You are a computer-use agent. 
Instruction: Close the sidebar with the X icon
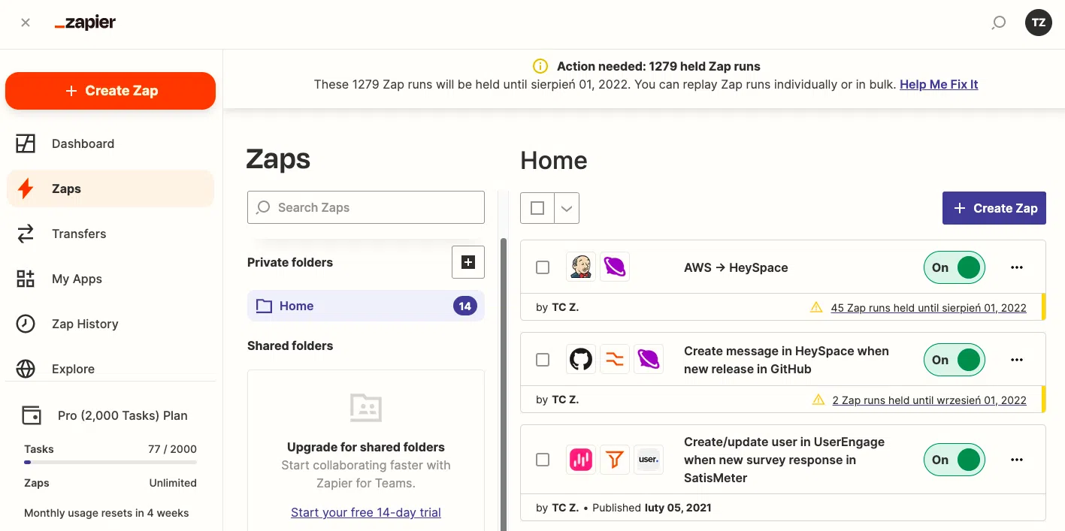pyautogui.click(x=26, y=23)
